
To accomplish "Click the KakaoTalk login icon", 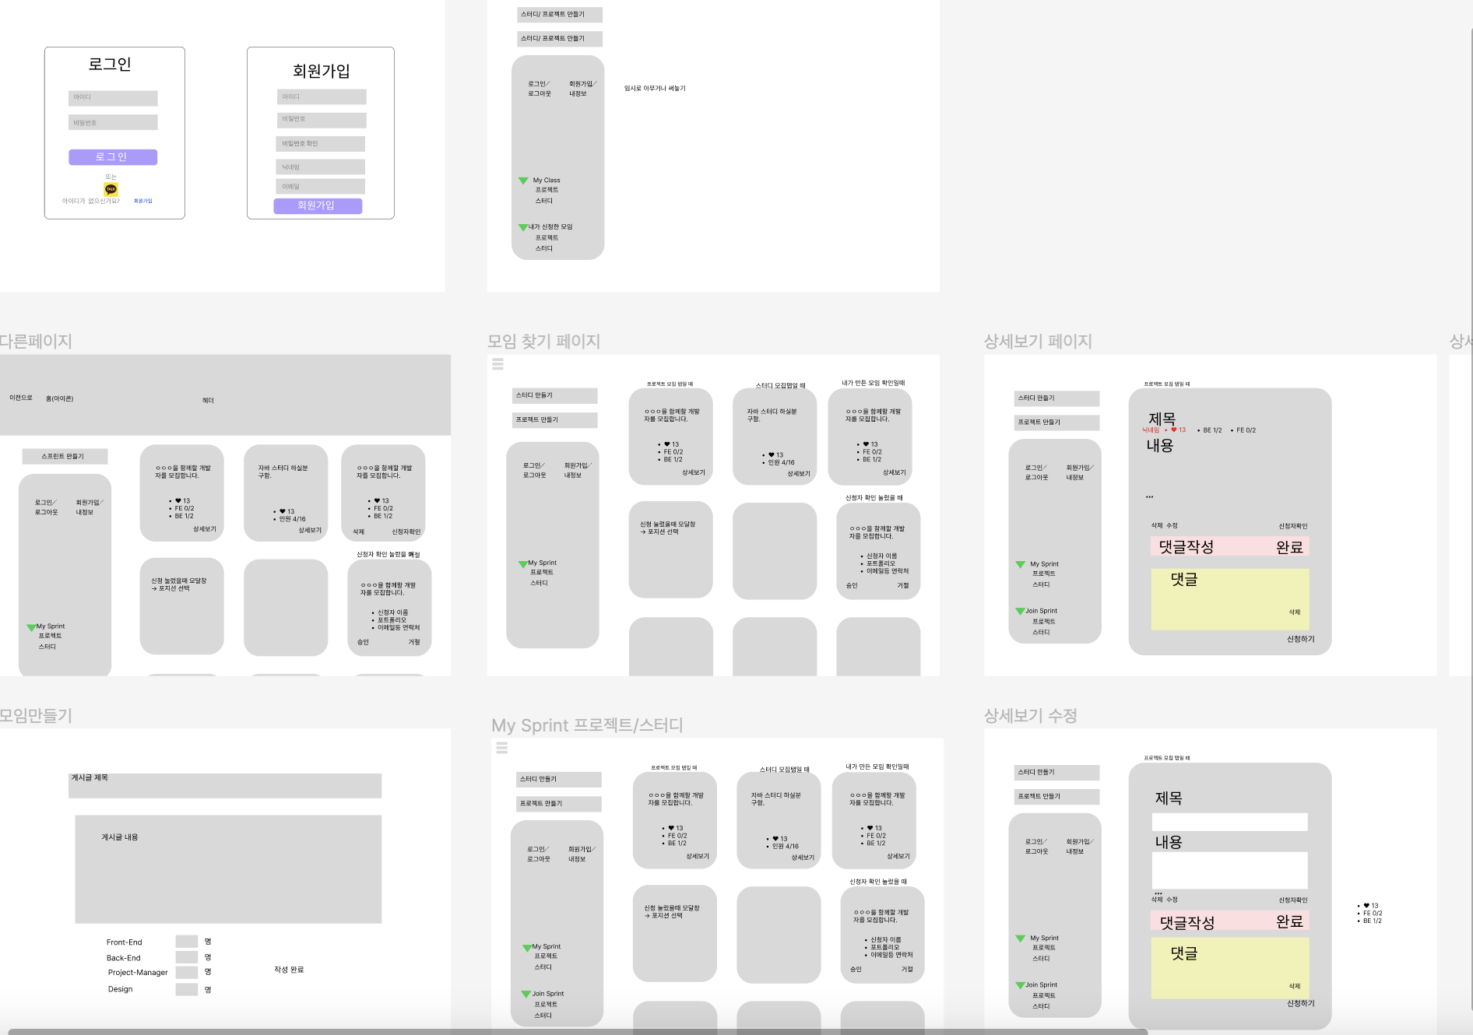I will pyautogui.click(x=111, y=189).
